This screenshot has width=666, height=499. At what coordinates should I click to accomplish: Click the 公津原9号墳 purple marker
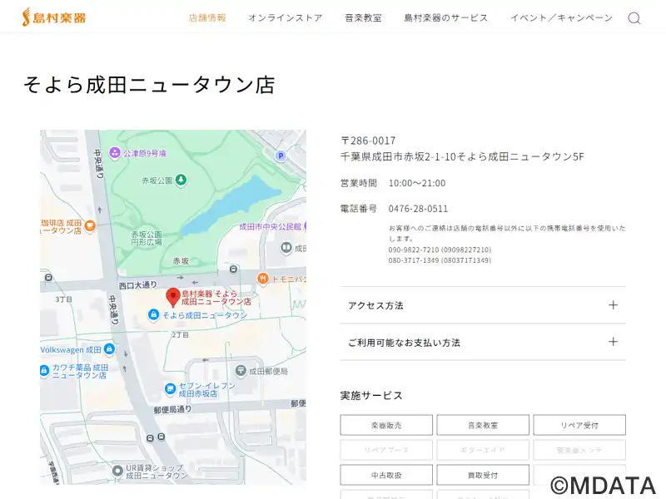pyautogui.click(x=114, y=153)
